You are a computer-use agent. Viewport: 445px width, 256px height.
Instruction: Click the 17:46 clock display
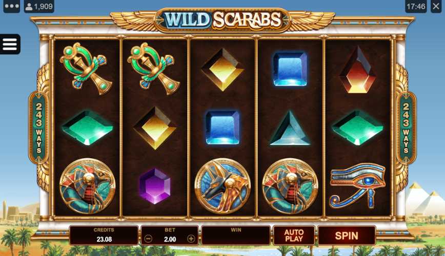coord(416,6)
